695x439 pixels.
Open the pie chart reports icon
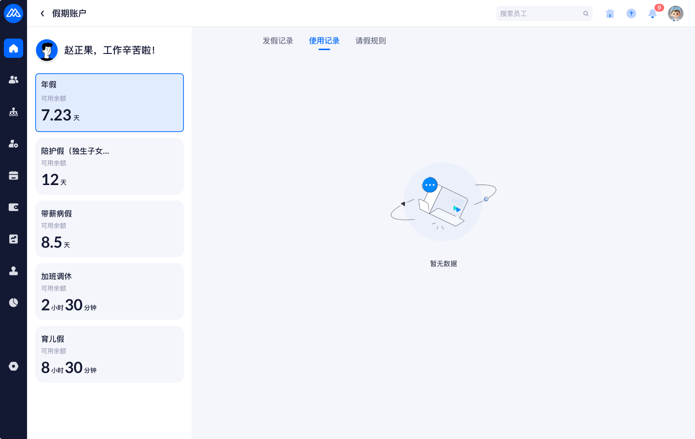click(x=14, y=303)
